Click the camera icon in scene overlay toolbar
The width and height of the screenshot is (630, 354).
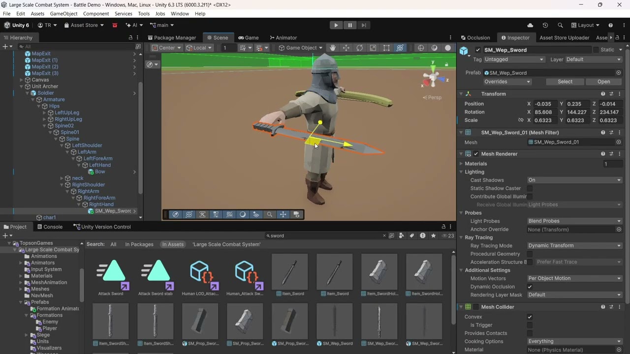pyautogui.click(x=296, y=214)
